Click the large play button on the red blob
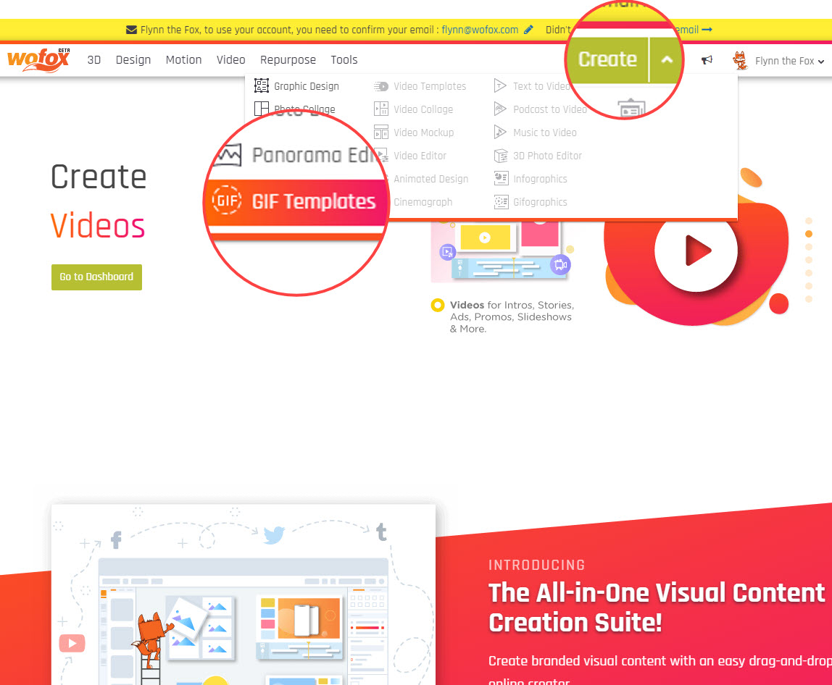The height and width of the screenshot is (685, 832). tap(696, 251)
